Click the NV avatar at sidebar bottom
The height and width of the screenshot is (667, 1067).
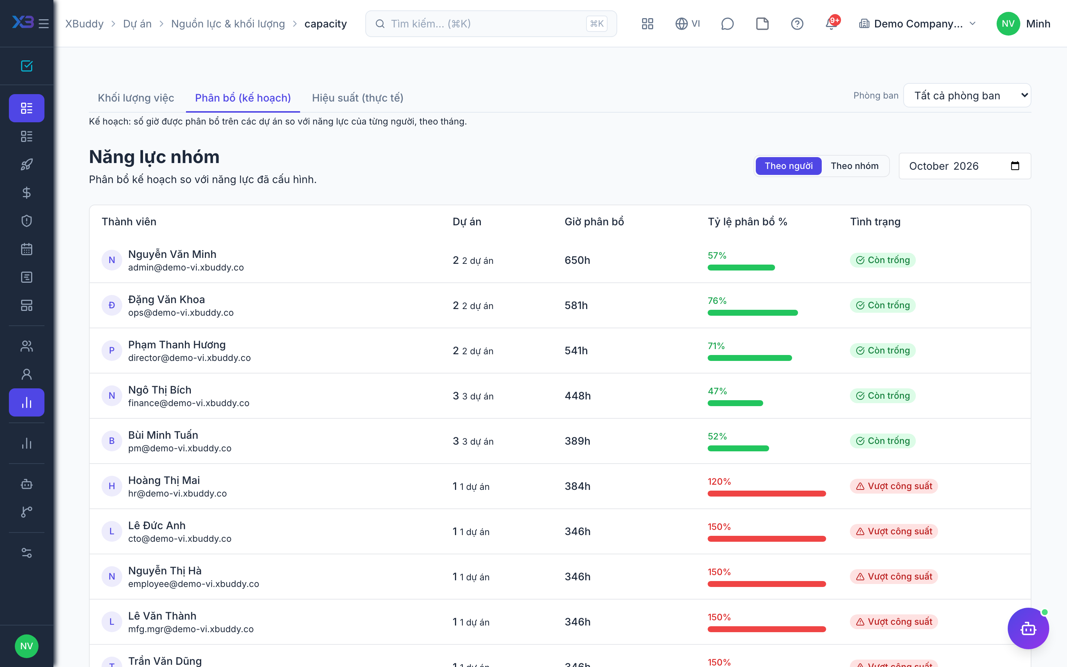point(26,646)
